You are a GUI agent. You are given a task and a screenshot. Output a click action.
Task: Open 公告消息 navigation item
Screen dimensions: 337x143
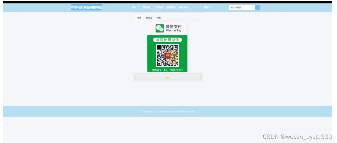[x=158, y=7]
